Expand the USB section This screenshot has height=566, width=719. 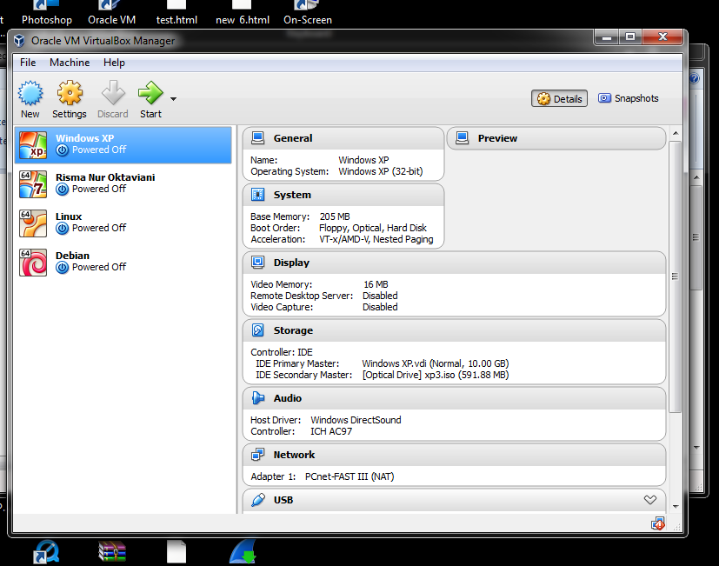click(649, 500)
